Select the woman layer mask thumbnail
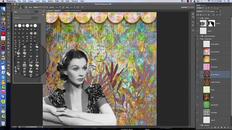Image resolution: width=232 pixels, height=130 pixels. point(212,23)
